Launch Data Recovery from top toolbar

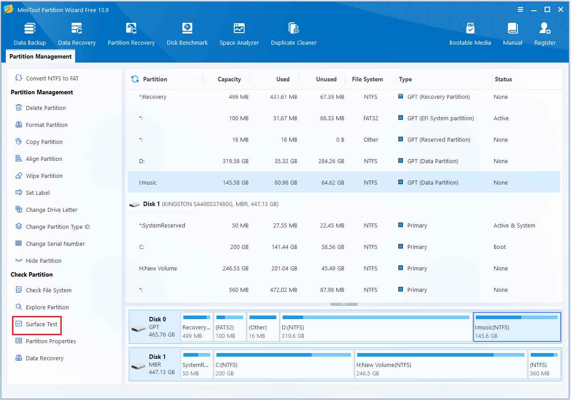coord(77,34)
